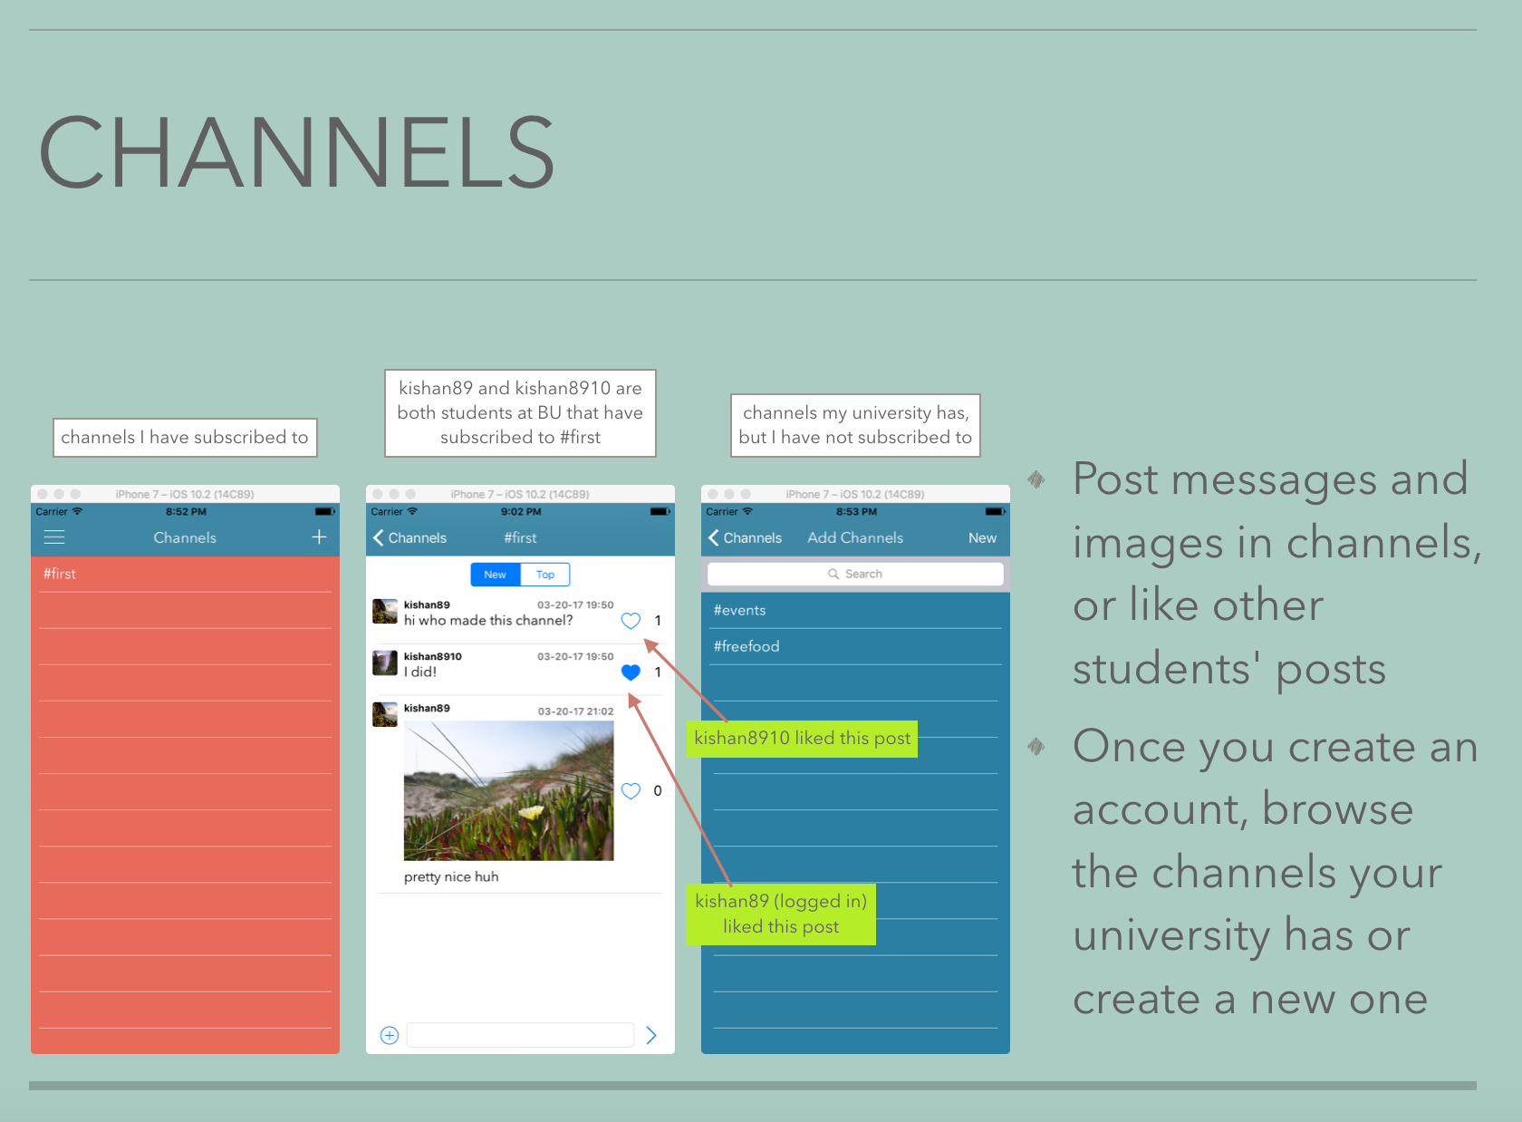
Task: Send message with the right arrow icon
Action: [651, 1035]
